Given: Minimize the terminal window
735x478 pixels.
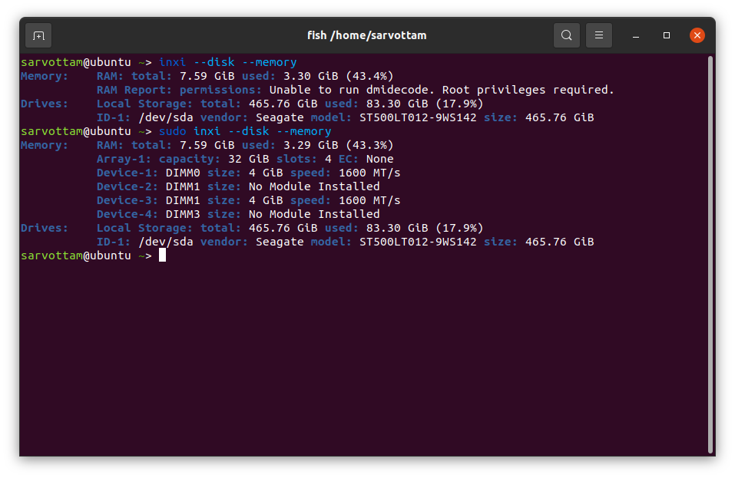Looking at the screenshot, I should coord(636,36).
